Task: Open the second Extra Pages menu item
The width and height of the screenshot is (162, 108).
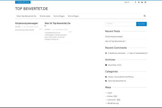Action: (x=73, y=16)
